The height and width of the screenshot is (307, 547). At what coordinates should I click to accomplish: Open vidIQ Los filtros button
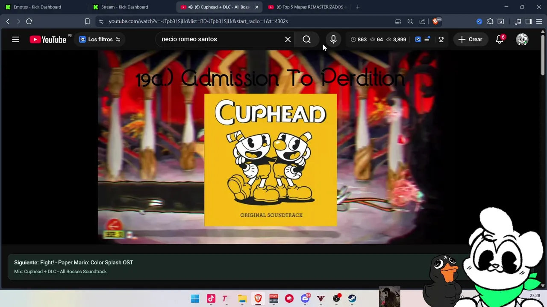[x=100, y=39]
